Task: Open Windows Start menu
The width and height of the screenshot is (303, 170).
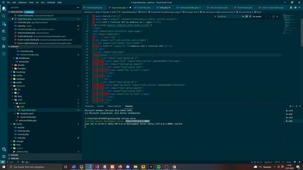Action: point(4,167)
